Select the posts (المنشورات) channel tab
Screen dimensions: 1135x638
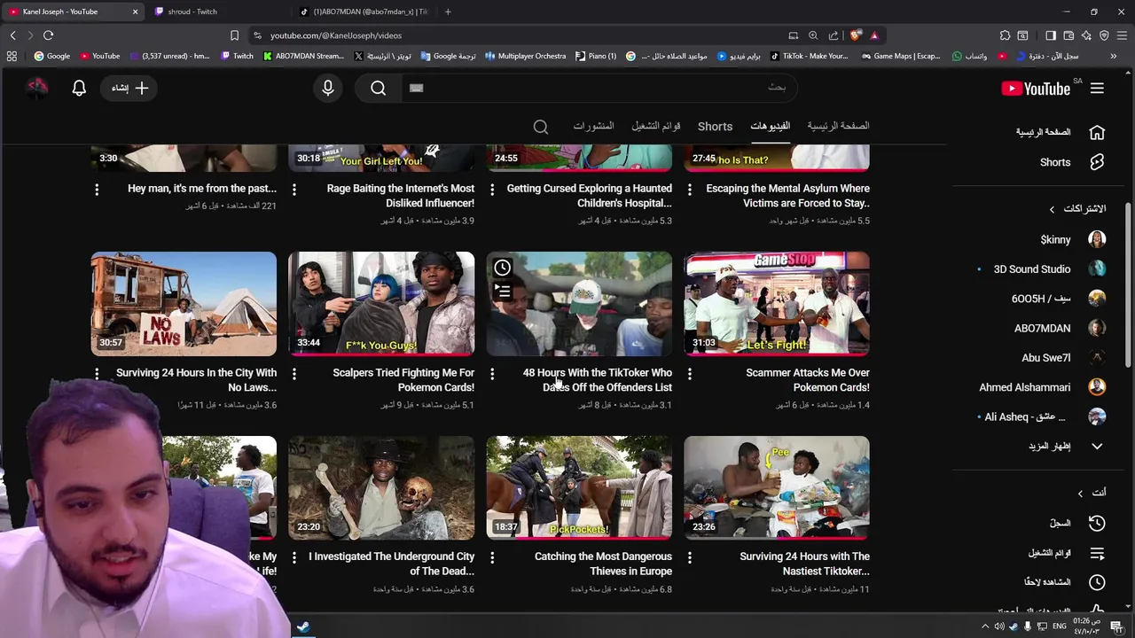pyautogui.click(x=593, y=126)
